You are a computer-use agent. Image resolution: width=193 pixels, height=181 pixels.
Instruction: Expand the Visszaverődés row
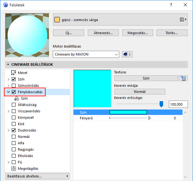[8, 111]
